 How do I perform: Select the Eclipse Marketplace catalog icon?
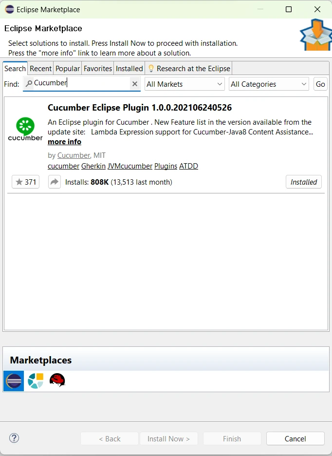pyautogui.click(x=14, y=380)
